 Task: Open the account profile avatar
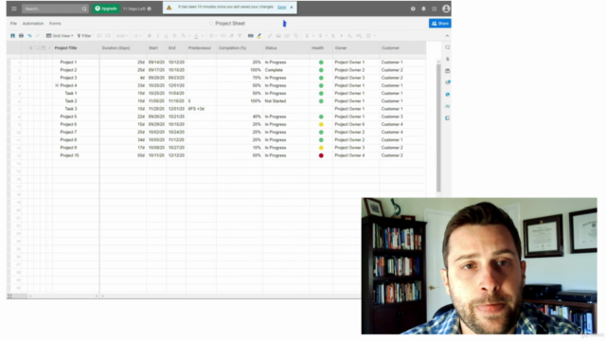pyautogui.click(x=446, y=9)
